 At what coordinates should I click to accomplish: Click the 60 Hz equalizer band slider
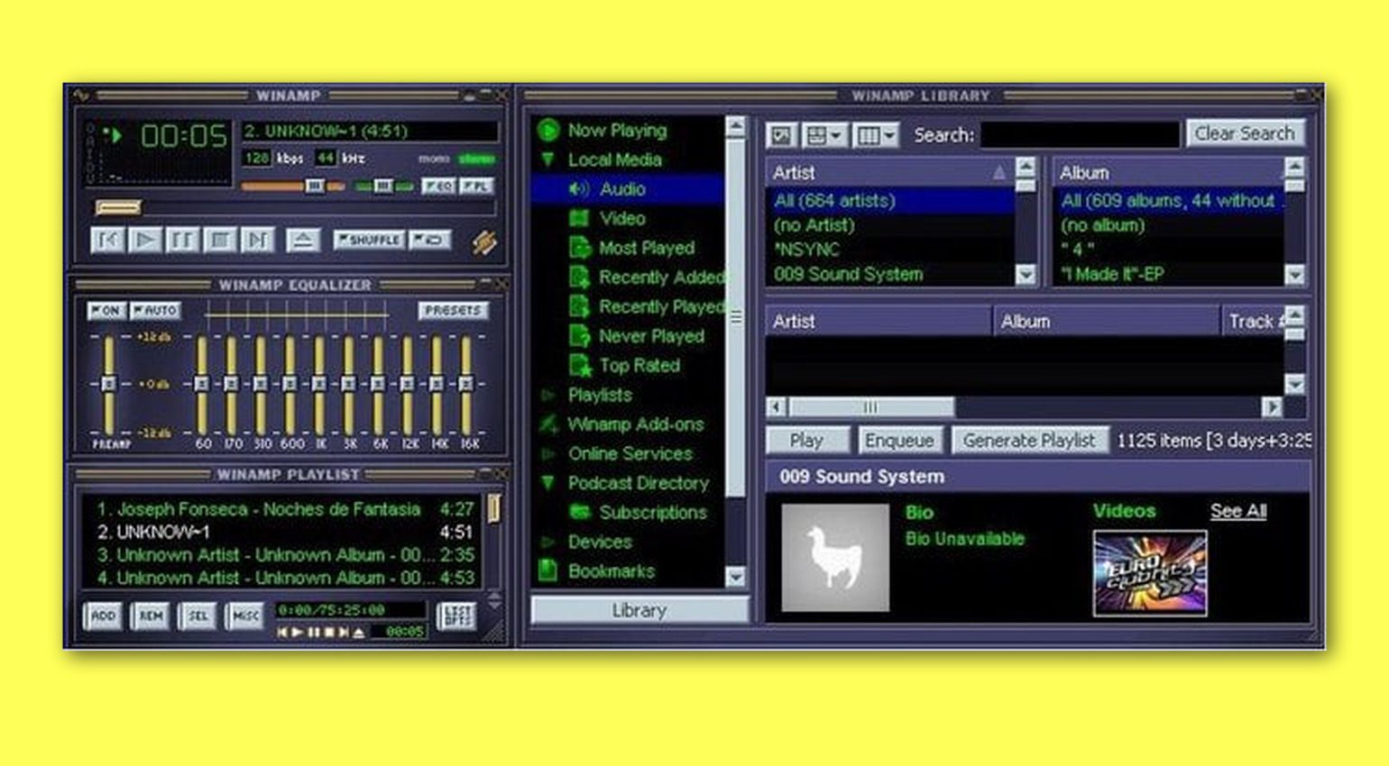202,384
